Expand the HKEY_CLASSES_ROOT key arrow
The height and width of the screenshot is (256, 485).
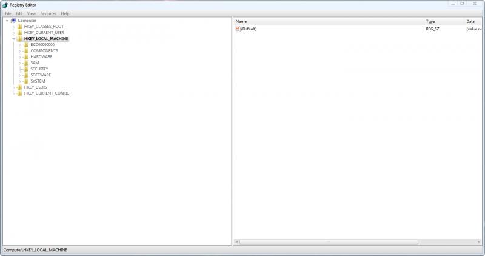coord(13,27)
